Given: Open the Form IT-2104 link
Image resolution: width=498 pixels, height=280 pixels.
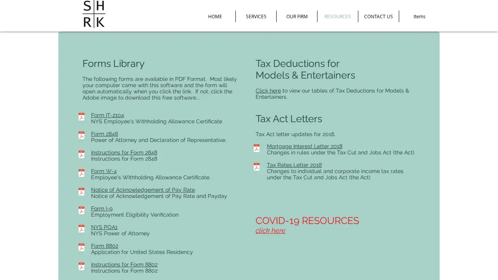Looking at the screenshot, I should 107,115.
